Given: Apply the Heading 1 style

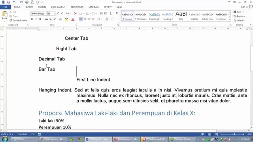Looking at the screenshot, I should point(154,16).
